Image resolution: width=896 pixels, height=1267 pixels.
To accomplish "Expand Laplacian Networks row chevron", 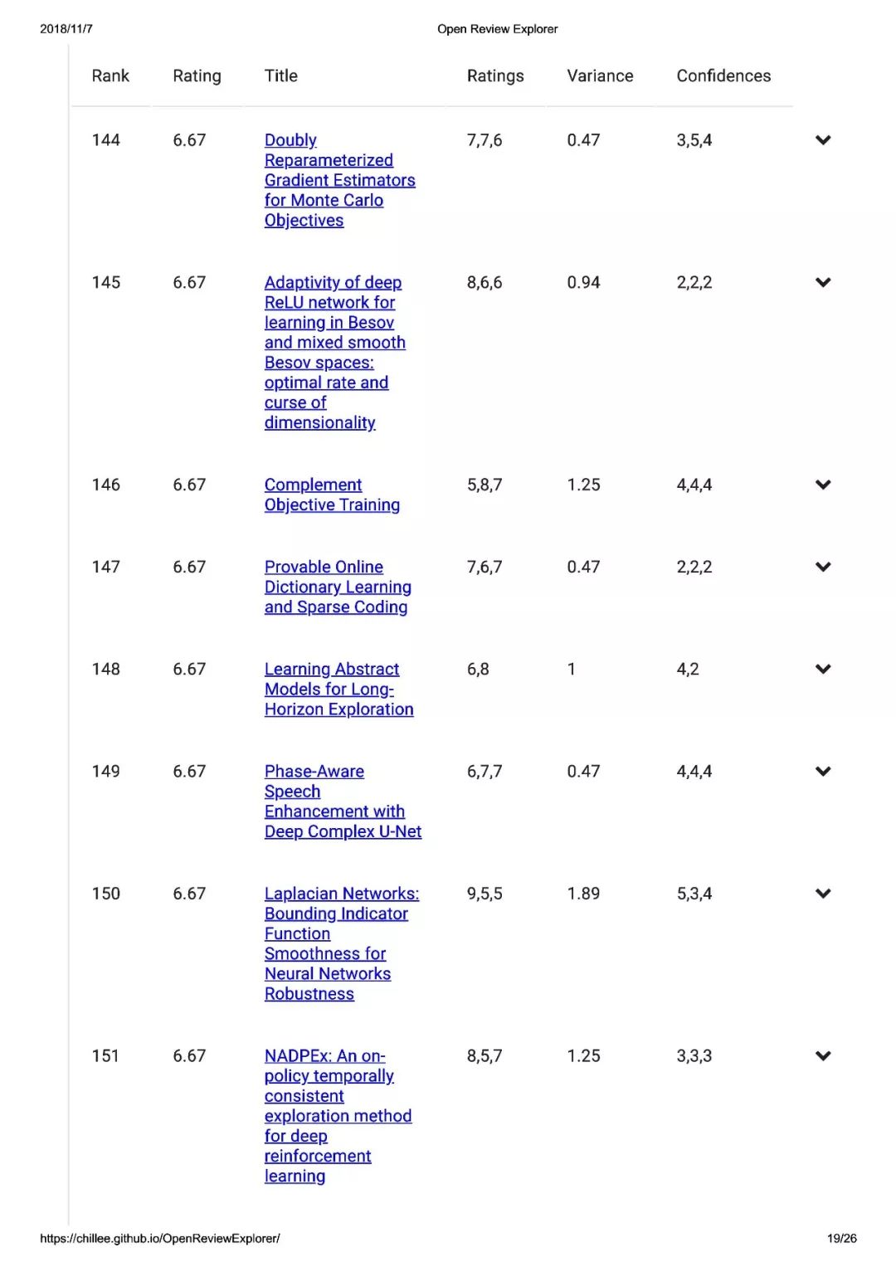I will [823, 894].
